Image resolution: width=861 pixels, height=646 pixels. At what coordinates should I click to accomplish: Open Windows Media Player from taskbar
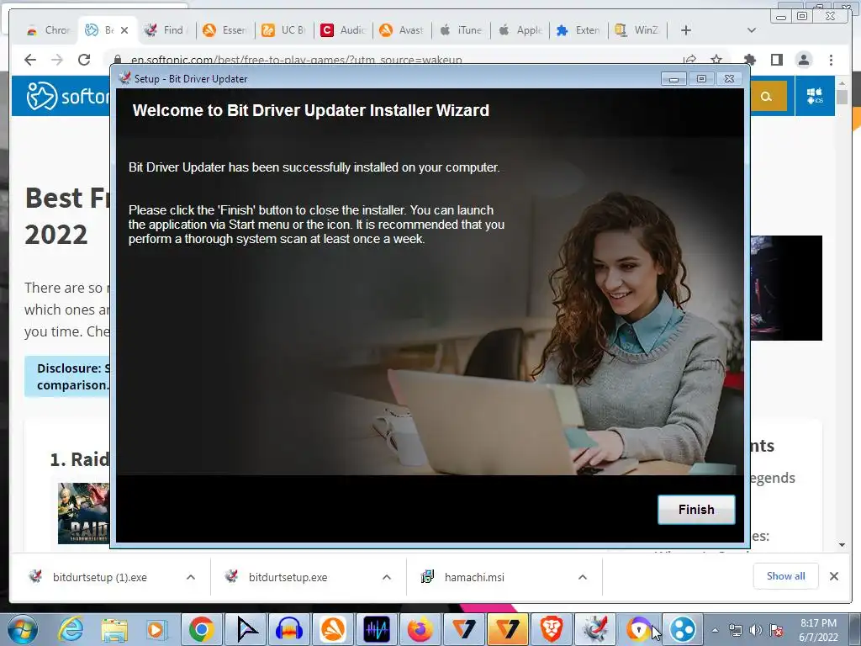tap(156, 629)
